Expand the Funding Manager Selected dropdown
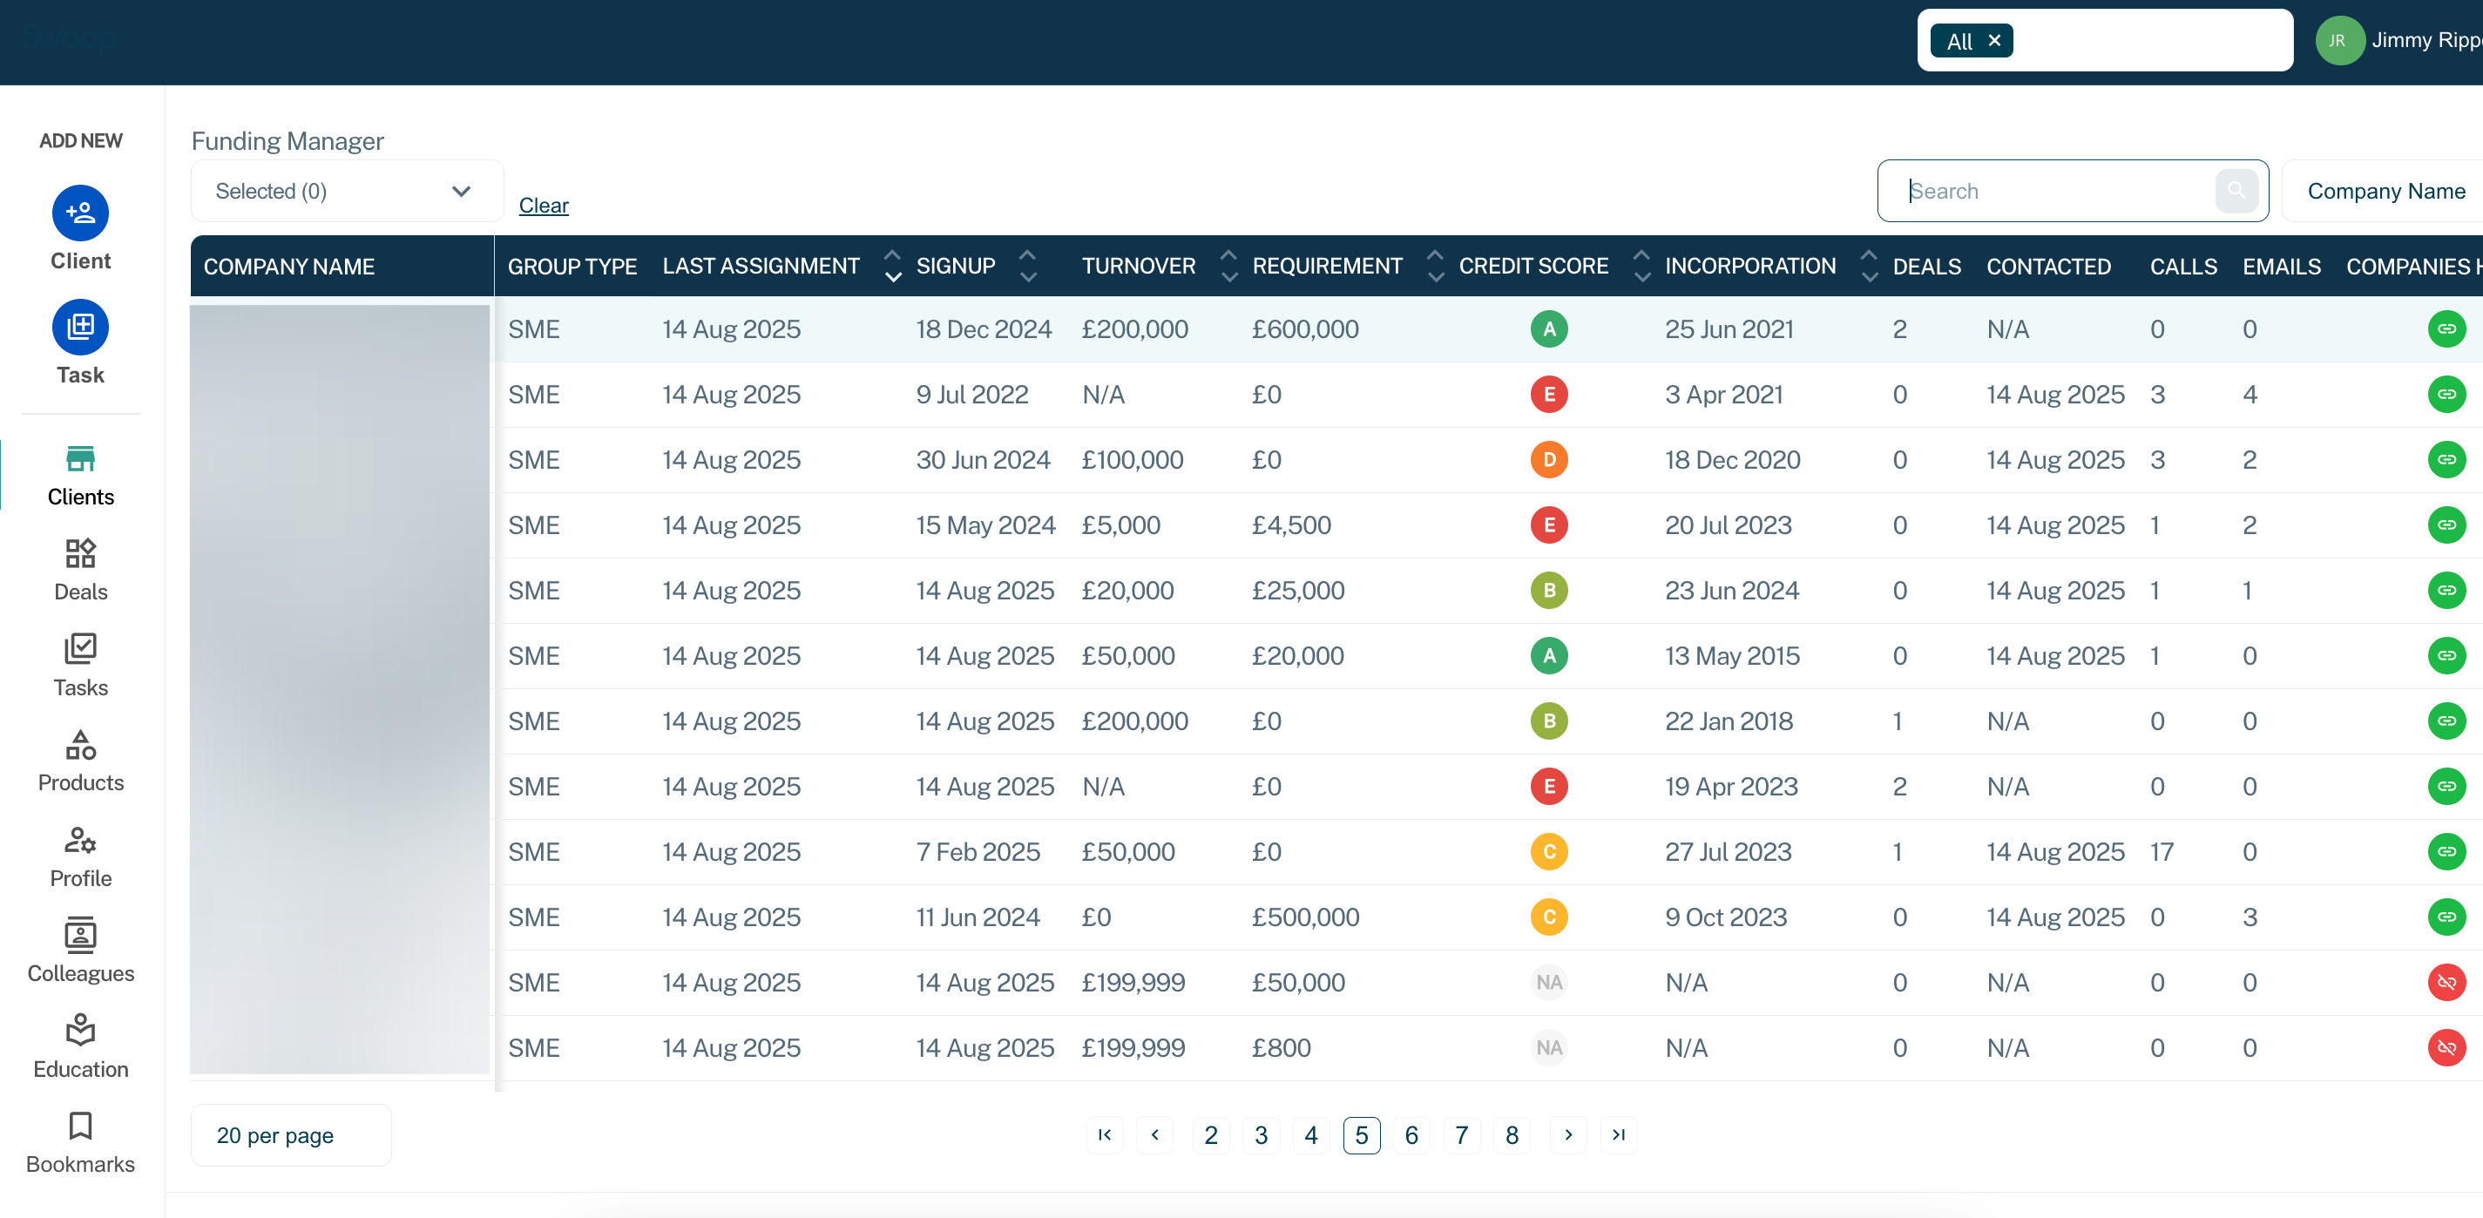The height and width of the screenshot is (1218, 2483). coord(346,191)
